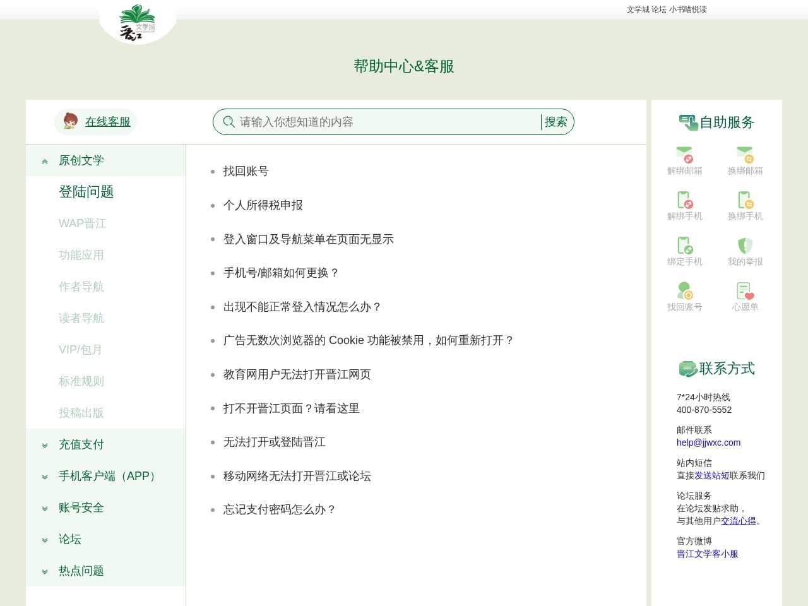Select 功能应用 in sidebar

81,255
